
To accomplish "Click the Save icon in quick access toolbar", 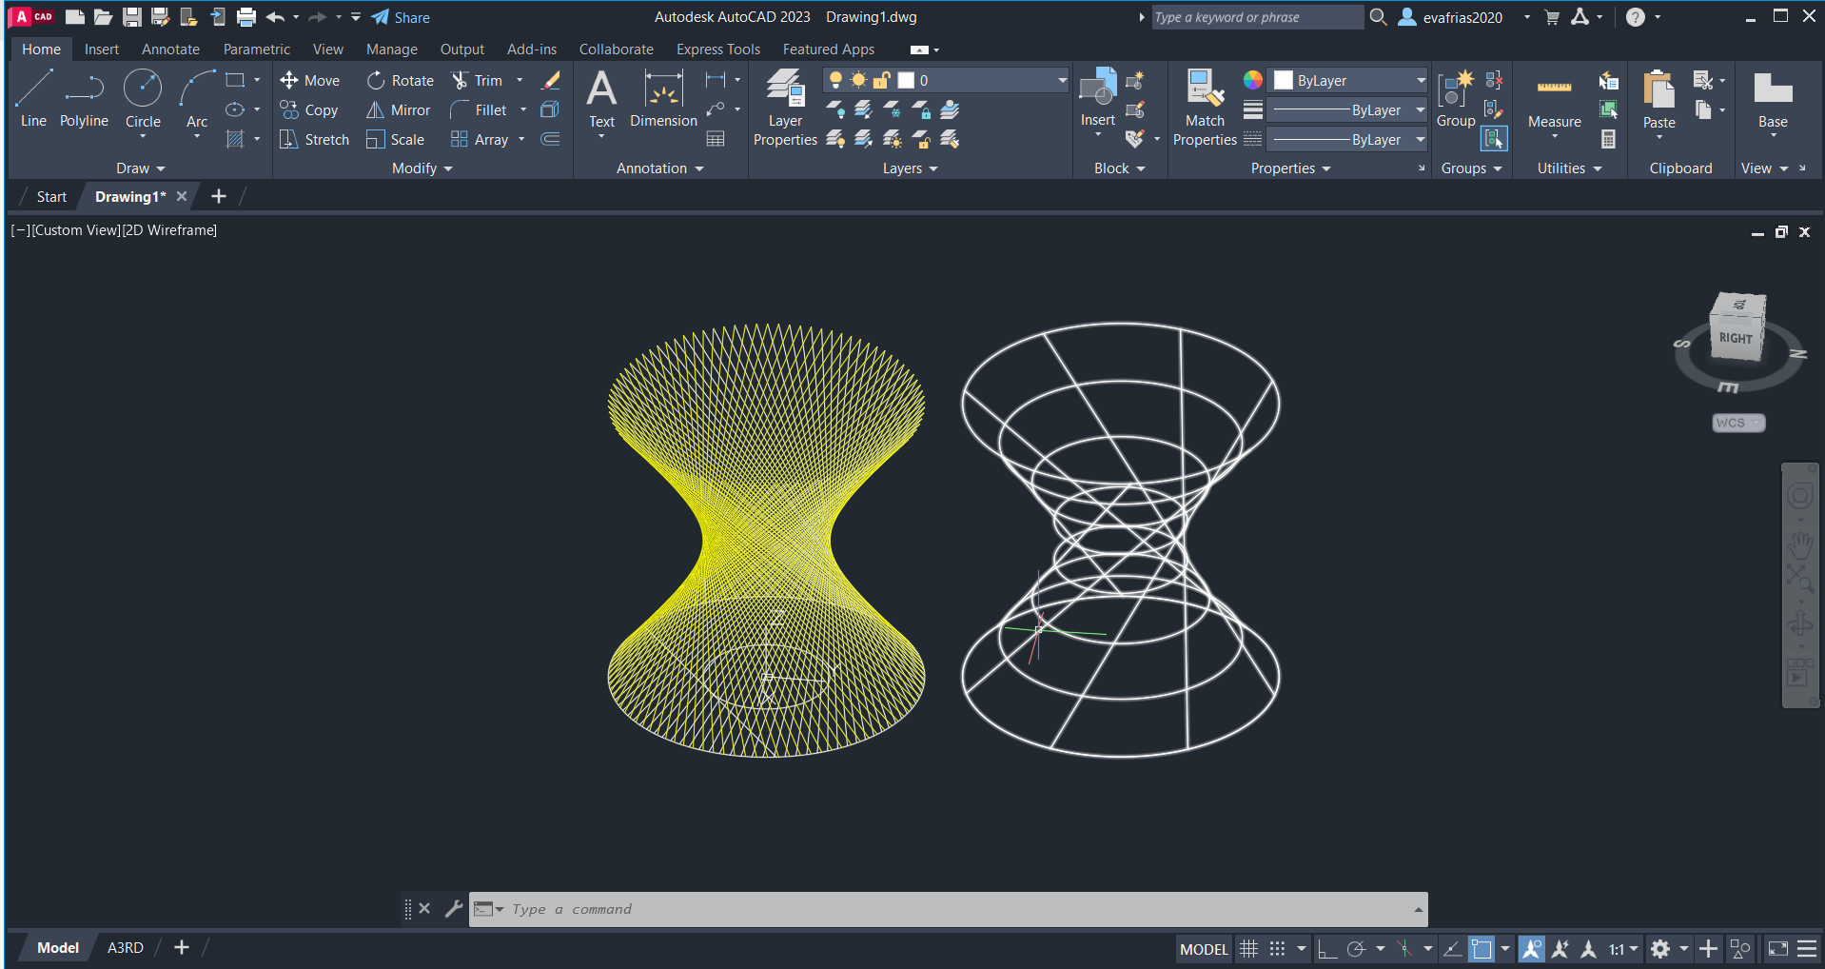I will (x=132, y=17).
